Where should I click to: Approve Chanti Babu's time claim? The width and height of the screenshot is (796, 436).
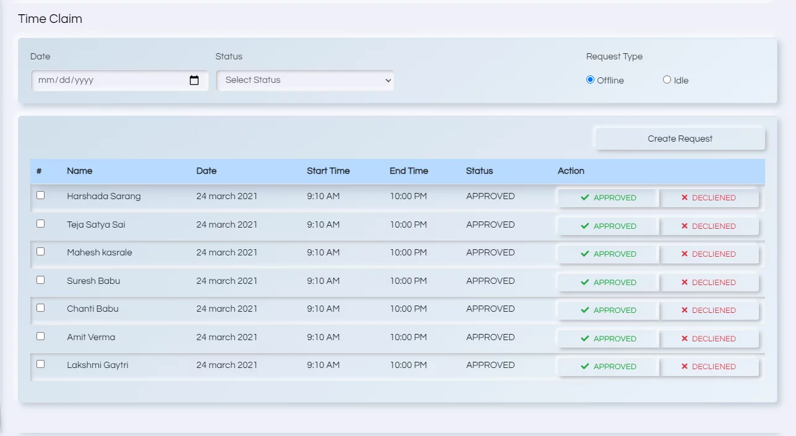[608, 310]
